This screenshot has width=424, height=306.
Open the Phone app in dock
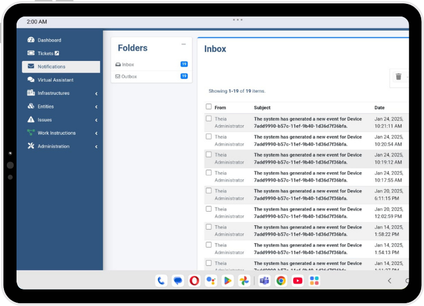click(161, 281)
